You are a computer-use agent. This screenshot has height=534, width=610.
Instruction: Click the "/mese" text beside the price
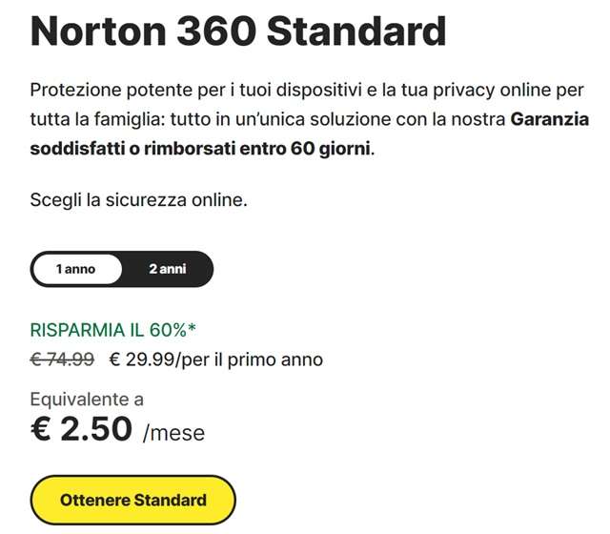(173, 434)
